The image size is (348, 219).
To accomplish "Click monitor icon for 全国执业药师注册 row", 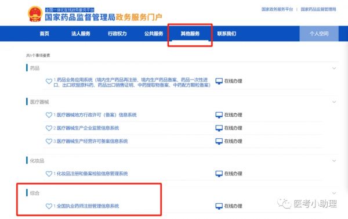I will tap(219, 206).
